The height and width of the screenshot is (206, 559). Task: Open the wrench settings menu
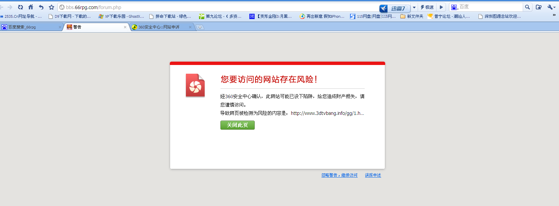[x=551, y=7]
